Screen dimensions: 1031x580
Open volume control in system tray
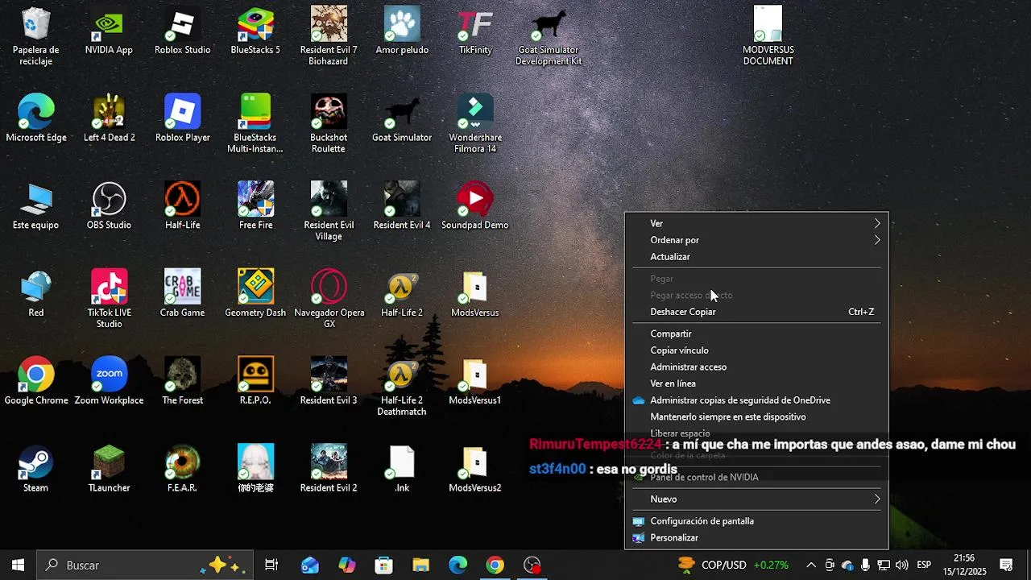pos(901,565)
